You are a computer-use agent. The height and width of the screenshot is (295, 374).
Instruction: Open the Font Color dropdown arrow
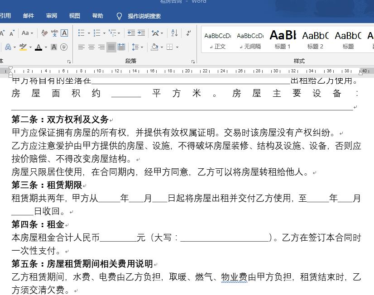pyautogui.click(x=46, y=47)
